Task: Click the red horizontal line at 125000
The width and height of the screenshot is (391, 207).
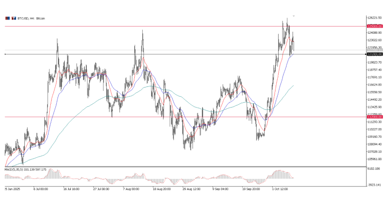Action: pos(180,26)
